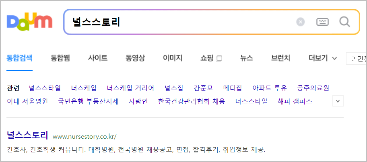Open the on-screen keyboard icon
367x162 pixels.
point(322,22)
